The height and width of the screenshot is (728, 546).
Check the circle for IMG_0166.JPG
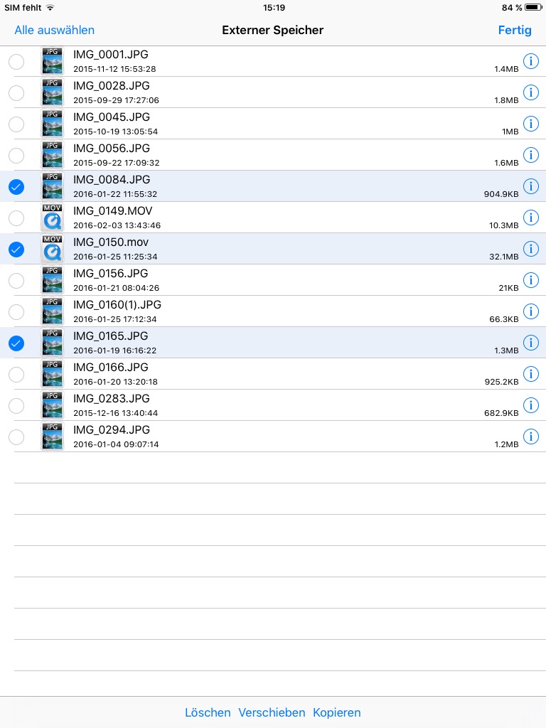point(16,374)
